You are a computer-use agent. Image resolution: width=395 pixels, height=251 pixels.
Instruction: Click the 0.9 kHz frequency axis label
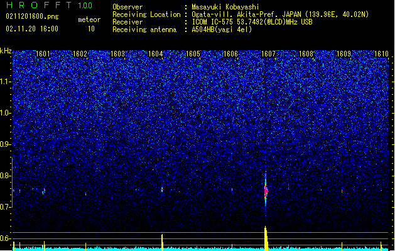(x=6, y=144)
